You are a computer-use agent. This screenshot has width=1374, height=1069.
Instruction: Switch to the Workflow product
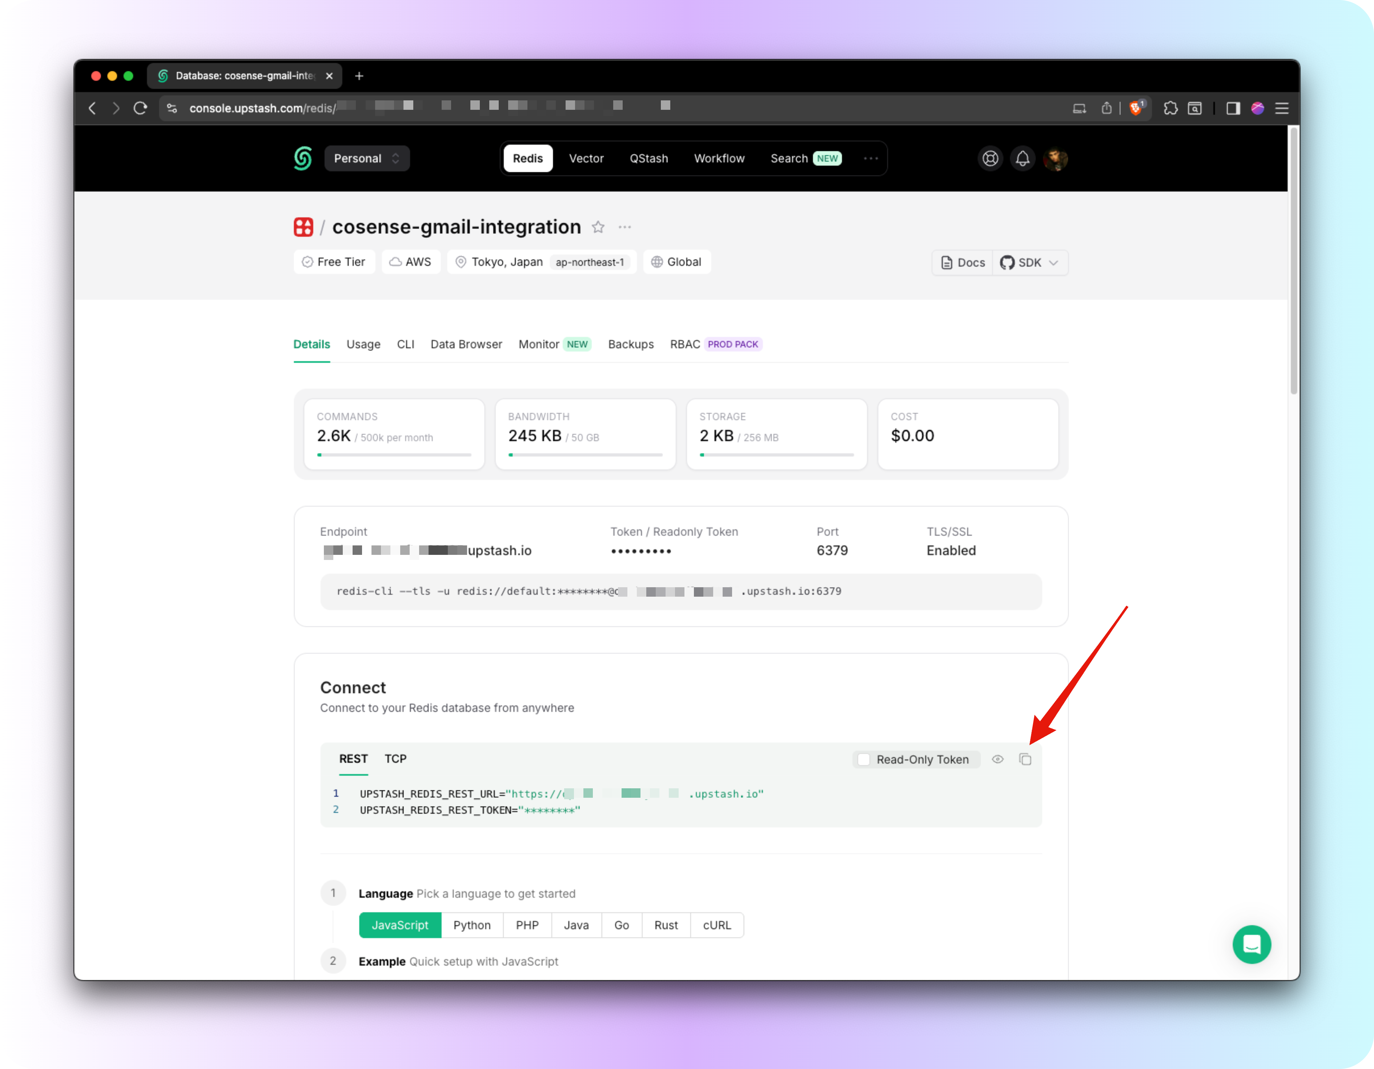[719, 159]
